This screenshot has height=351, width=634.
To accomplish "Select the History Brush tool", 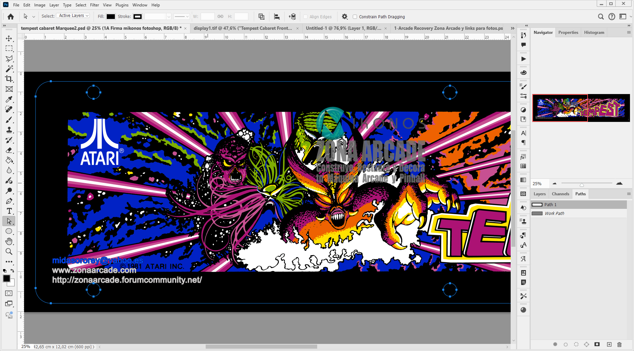I will (x=9, y=140).
